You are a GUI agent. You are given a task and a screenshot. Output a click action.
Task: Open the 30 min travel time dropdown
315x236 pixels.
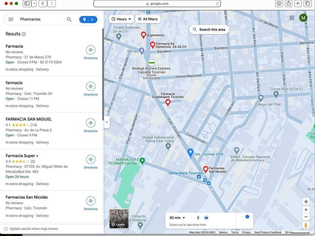[177, 218]
